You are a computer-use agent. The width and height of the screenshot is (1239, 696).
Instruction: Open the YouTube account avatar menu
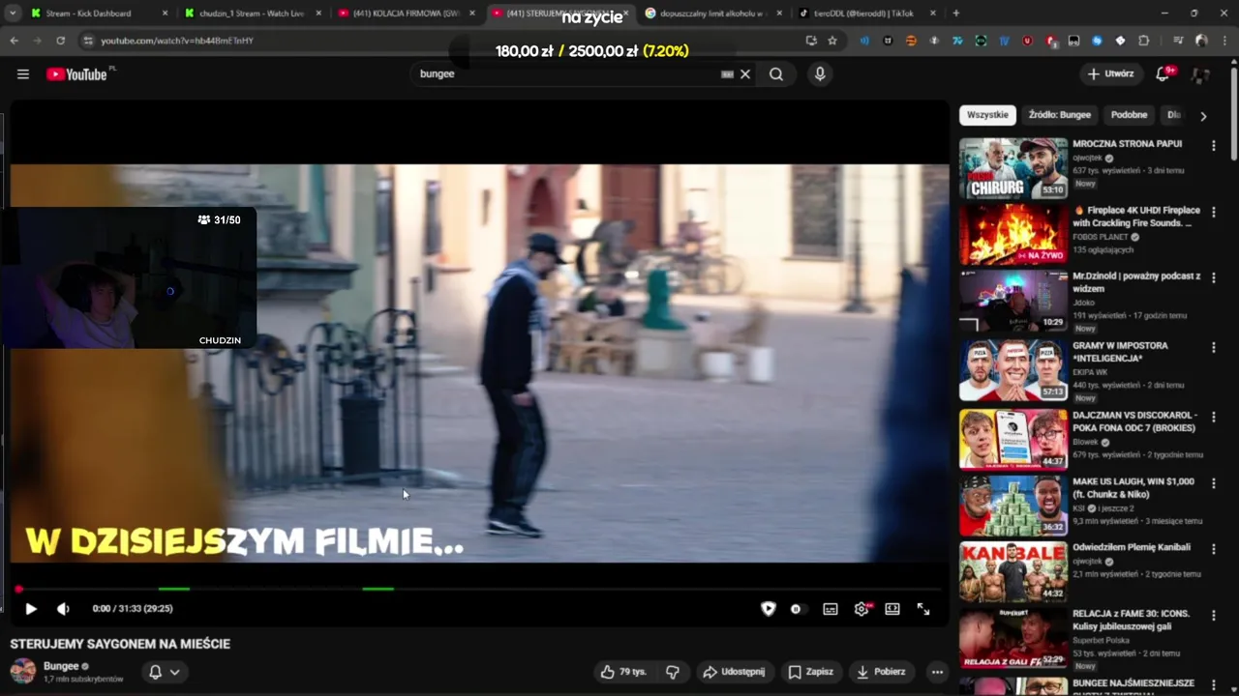[1200, 74]
